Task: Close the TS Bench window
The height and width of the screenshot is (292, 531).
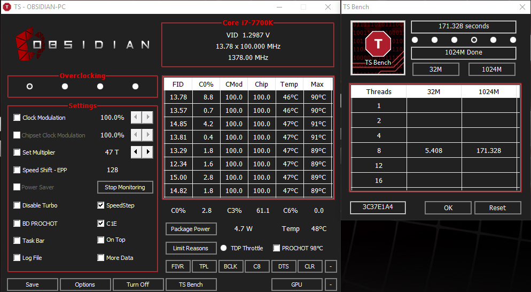Action: (522, 7)
